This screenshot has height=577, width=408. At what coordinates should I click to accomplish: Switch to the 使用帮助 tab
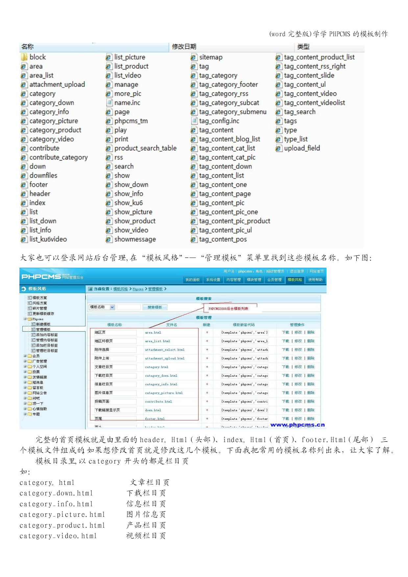point(315,280)
